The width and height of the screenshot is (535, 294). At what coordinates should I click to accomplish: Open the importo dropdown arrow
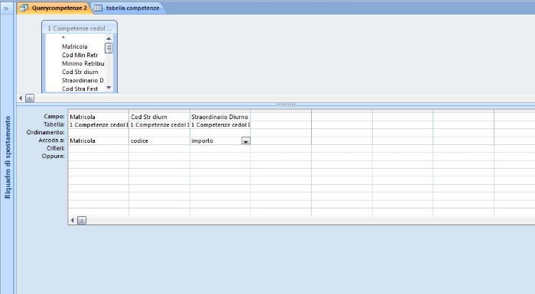coord(245,141)
